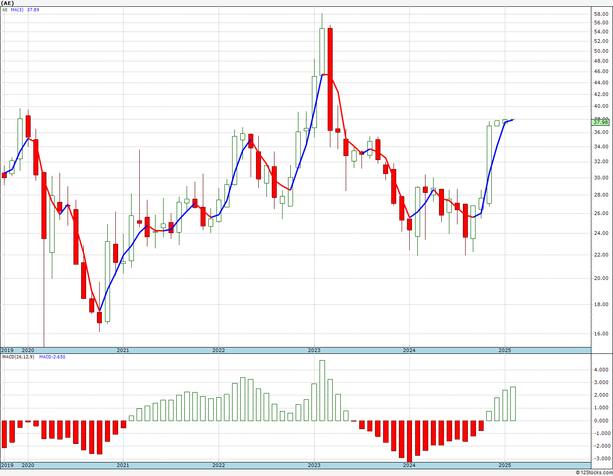This screenshot has width=613, height=476.
Task: Click the 1.000 MACD axis label
Action: coord(602,407)
